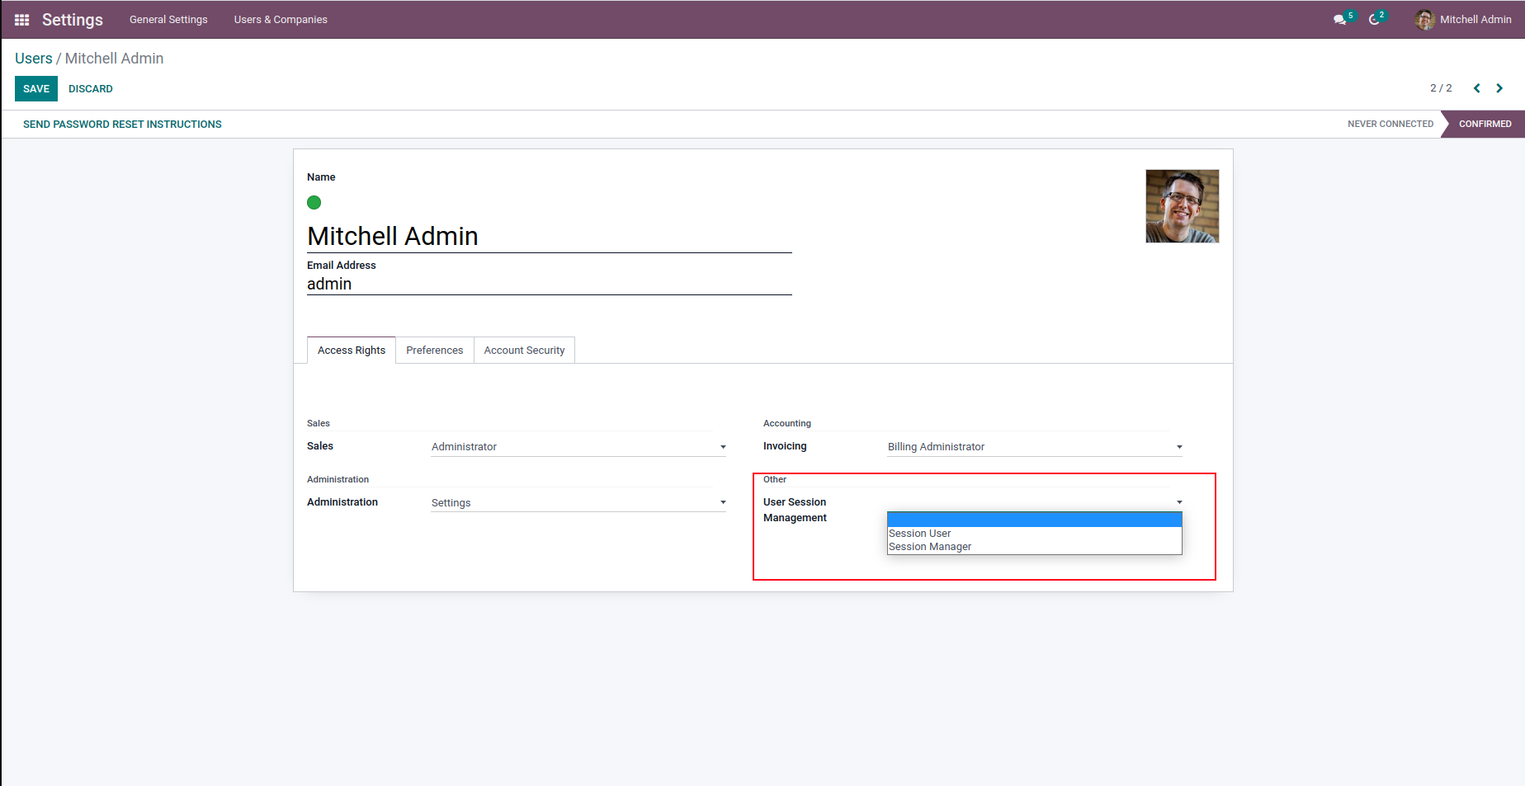Expand the Administration role dropdown

[x=578, y=503]
